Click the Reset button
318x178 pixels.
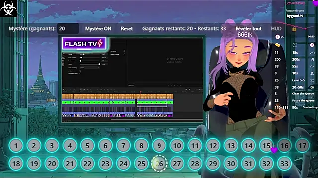coord(127,29)
